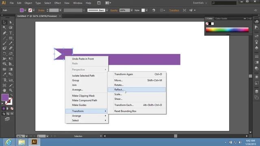
Task: Click the Transform link in control bar
Action: [174, 10]
